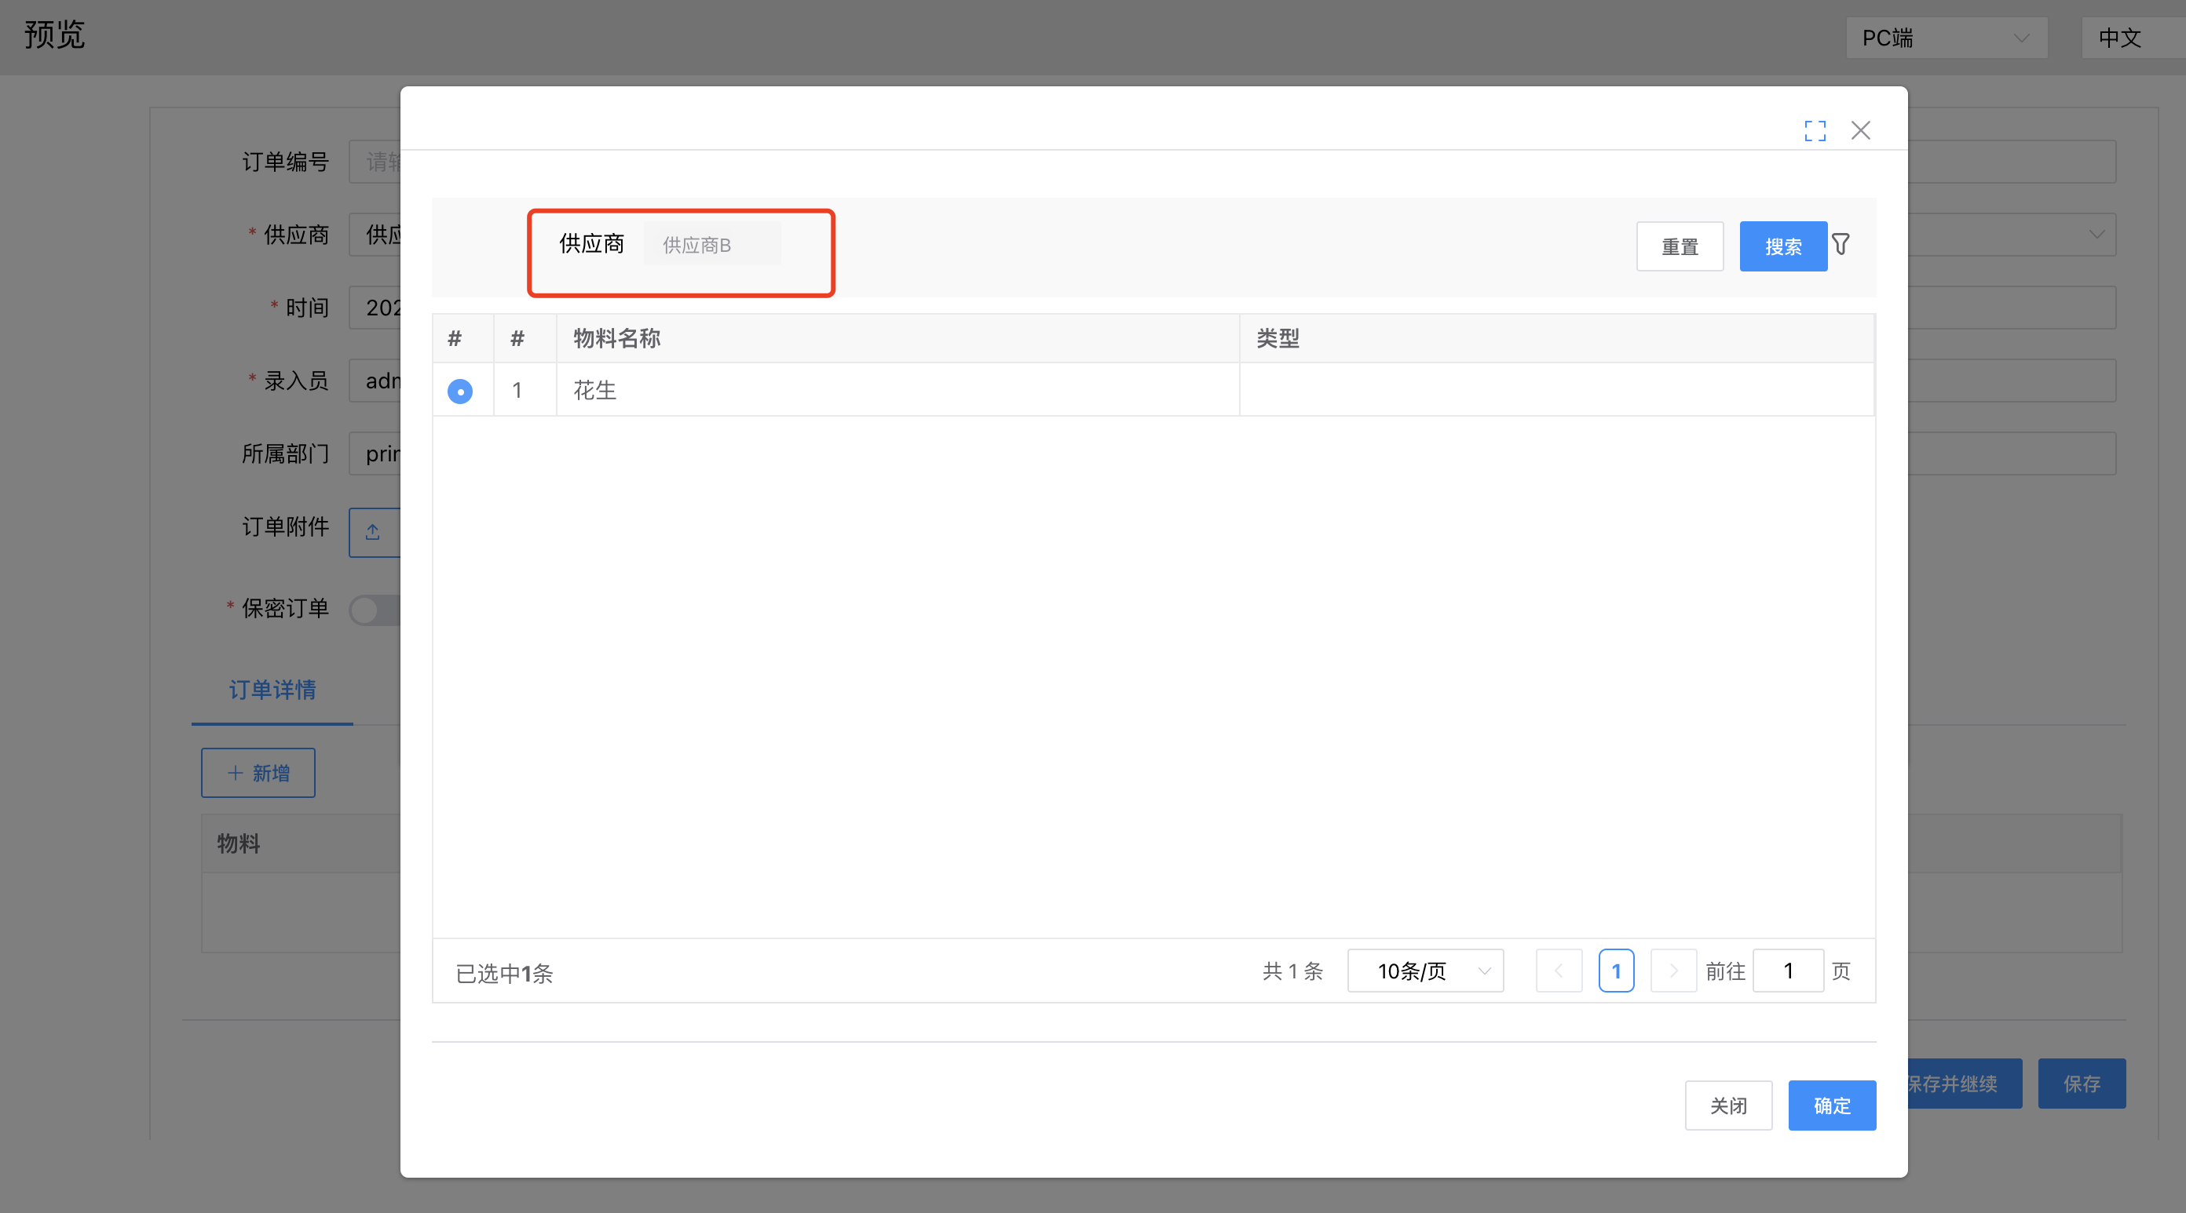Go to the previous page arrow
This screenshot has height=1213, width=2186.
pyautogui.click(x=1558, y=971)
